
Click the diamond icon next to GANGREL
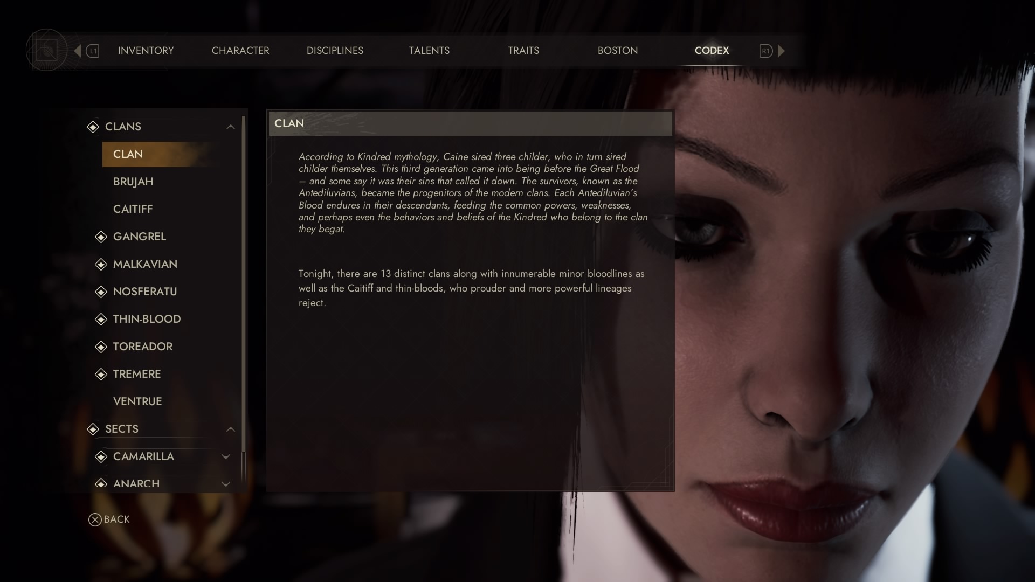[x=101, y=236]
